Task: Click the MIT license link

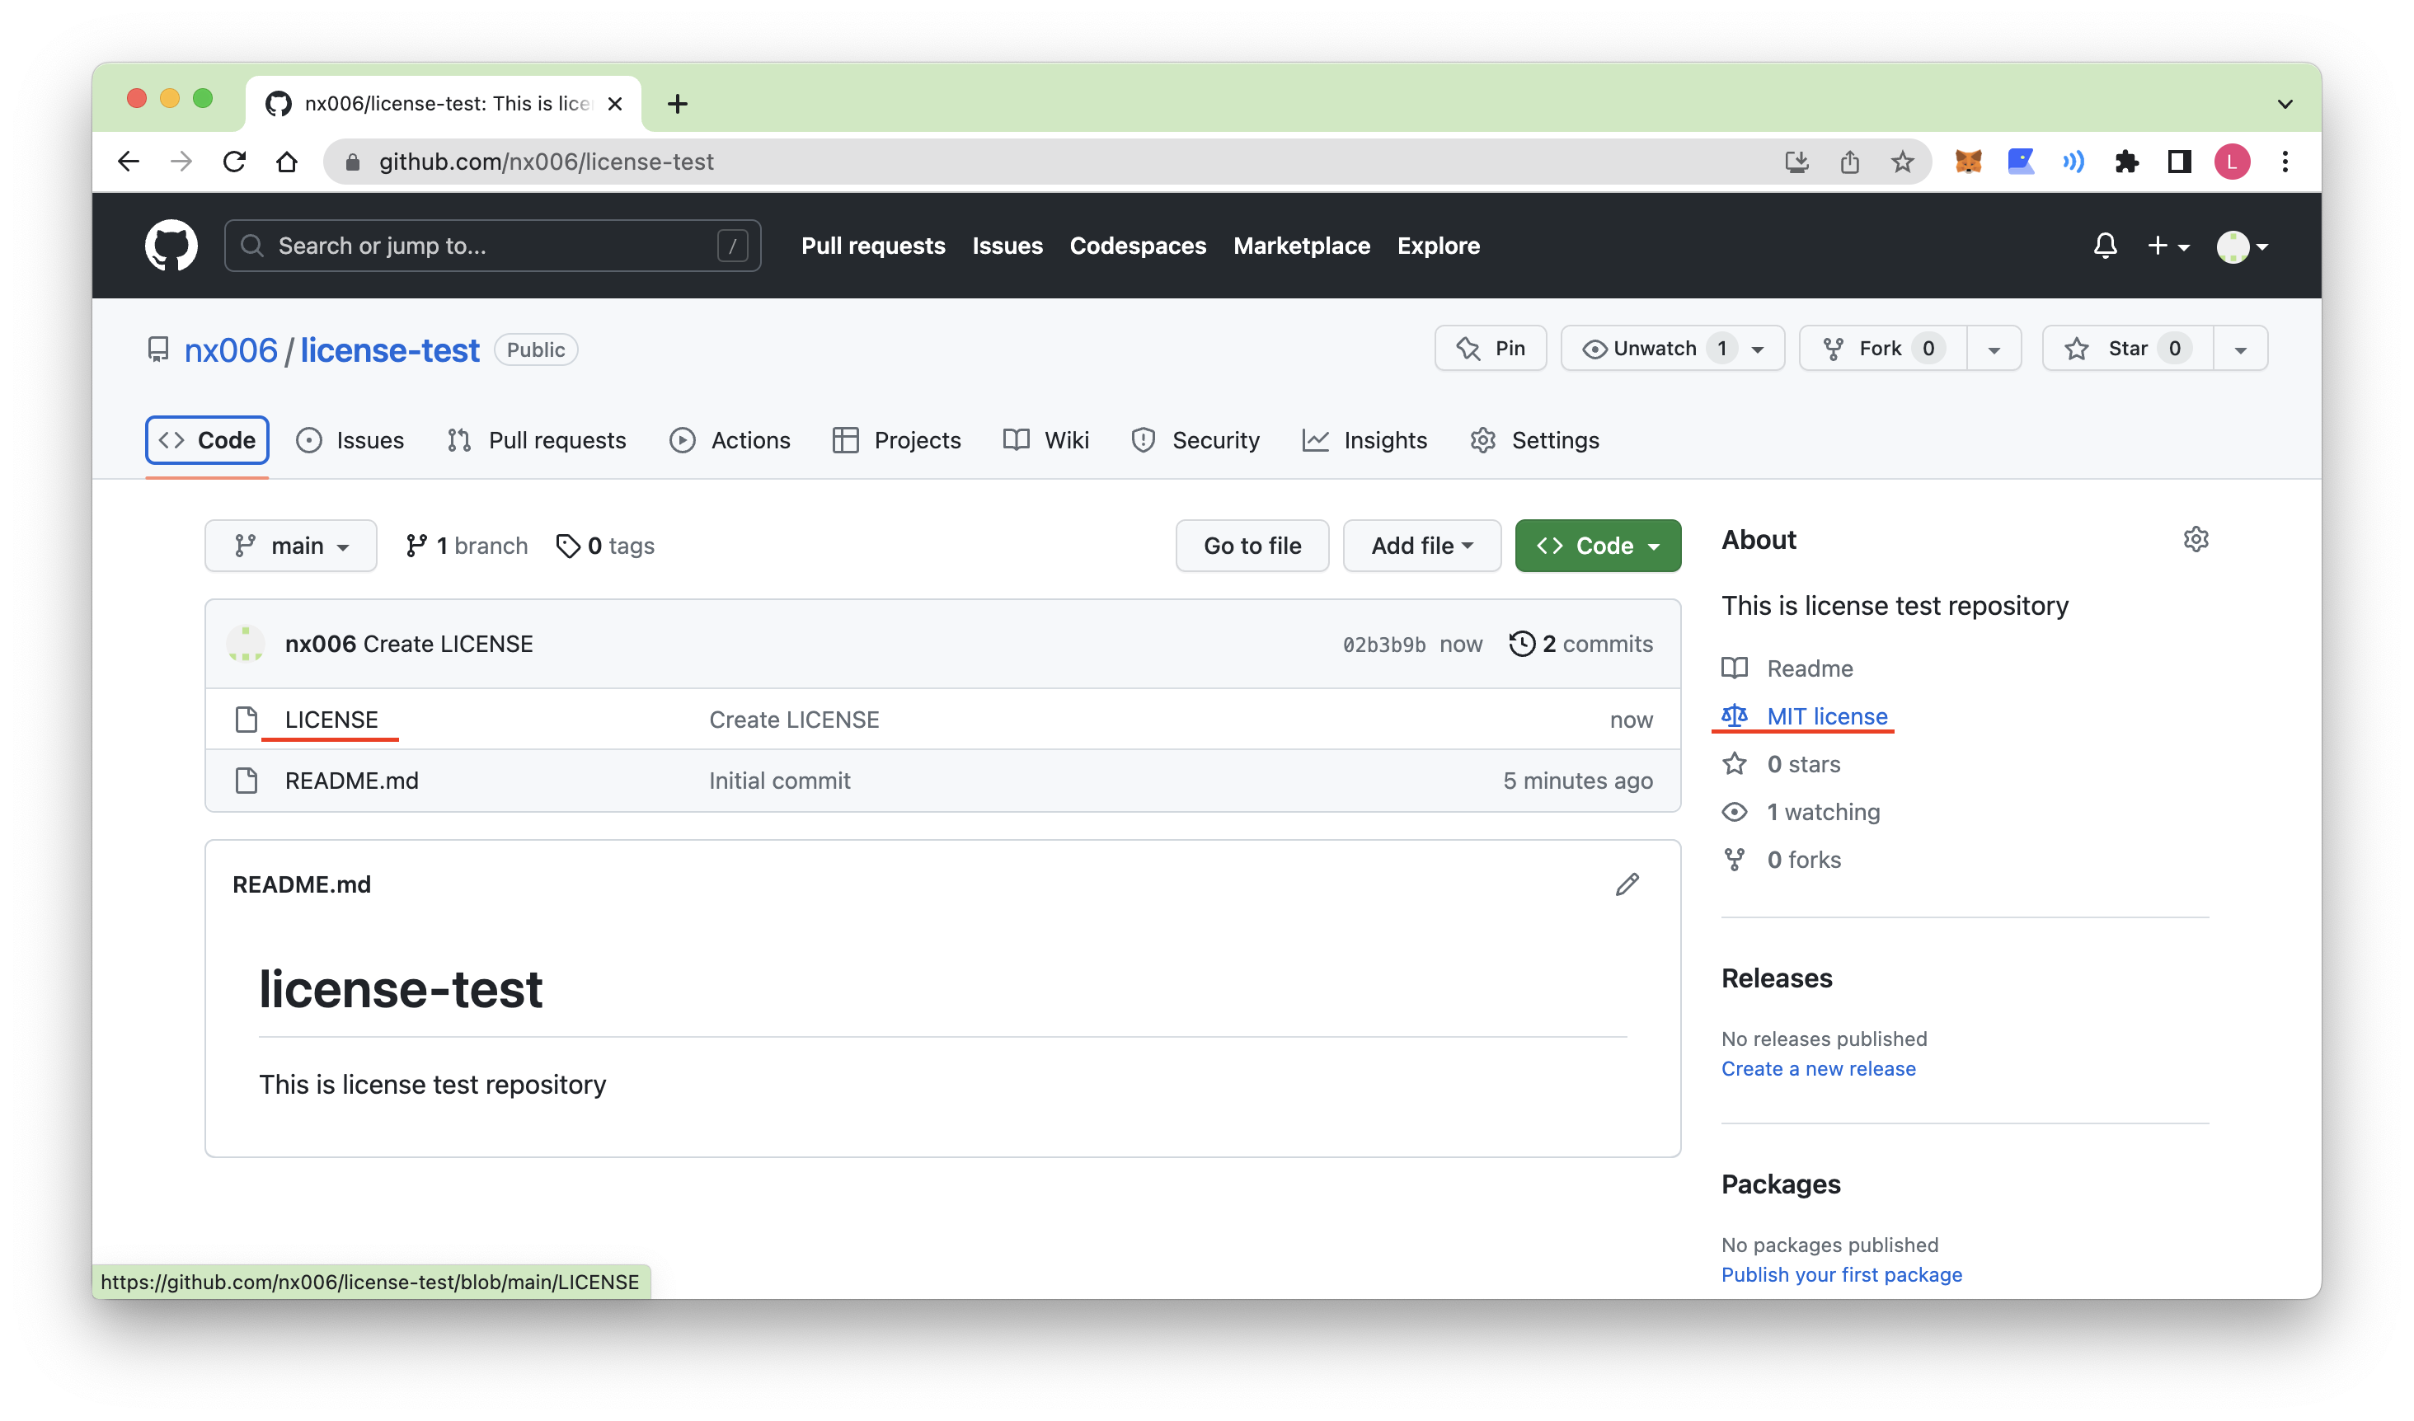Action: point(1826,716)
